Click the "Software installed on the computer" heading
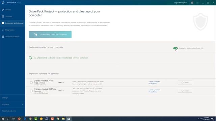 (x=46, y=47)
